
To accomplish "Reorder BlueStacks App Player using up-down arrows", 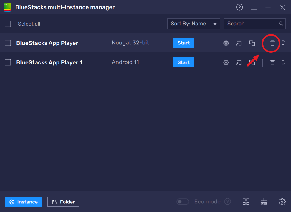I will click(x=283, y=43).
